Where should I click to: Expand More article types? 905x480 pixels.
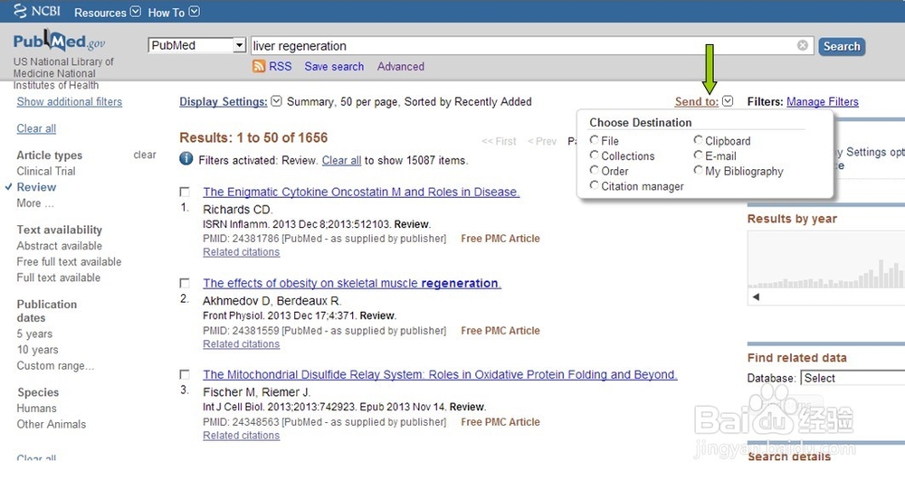pos(35,203)
